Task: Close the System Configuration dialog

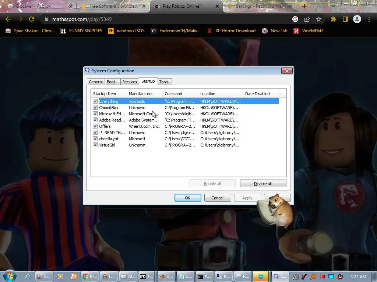Action: coord(287,70)
